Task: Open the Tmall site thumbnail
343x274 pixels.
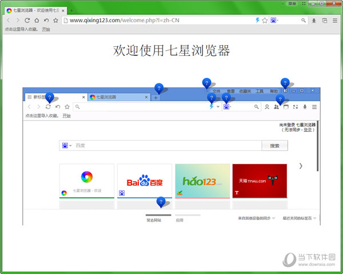Action: (259, 180)
